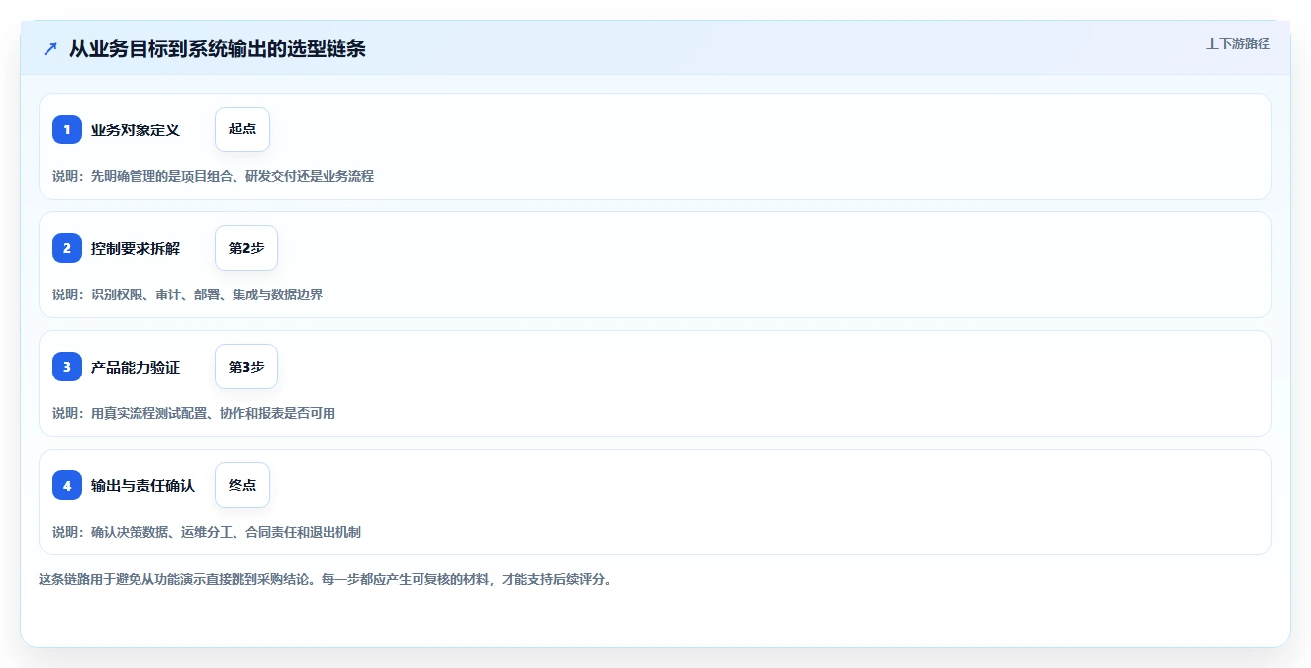Select the 控制要求拆解 step title
The height and width of the screenshot is (668, 1311).
coord(136,248)
